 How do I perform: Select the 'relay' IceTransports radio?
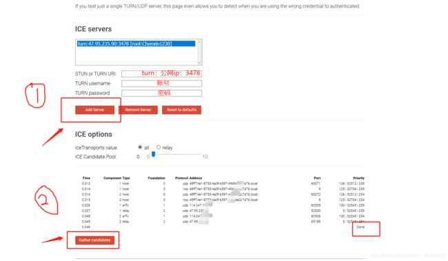159,147
